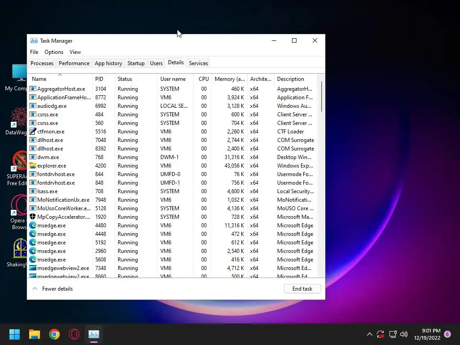Image resolution: width=460 pixels, height=345 pixels.
Task: Select the ApplicationFrameHost process name
Action: click(x=64, y=97)
